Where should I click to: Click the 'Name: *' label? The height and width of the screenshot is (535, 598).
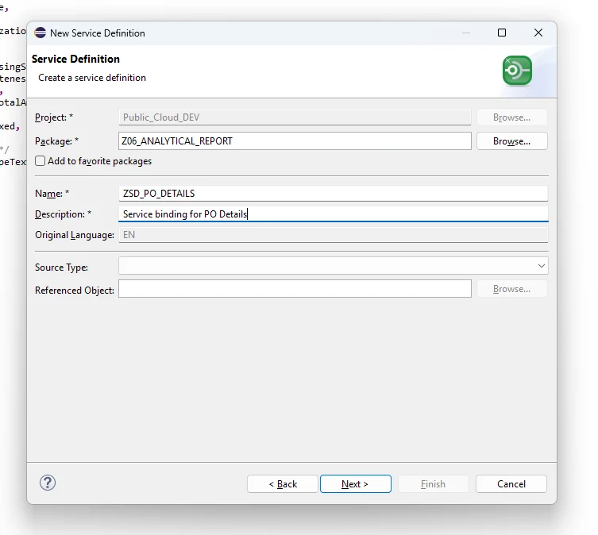(52, 194)
